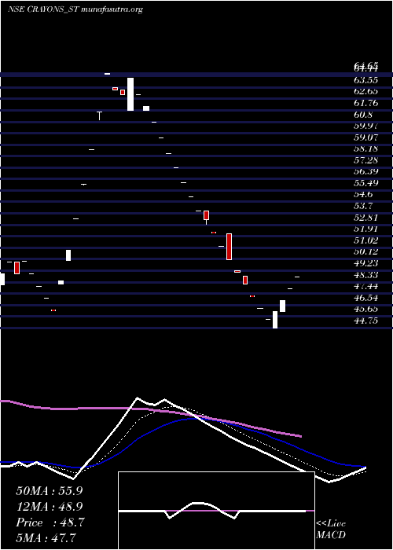Viewport: 393px width, 550px height.
Task: Click the tallest red candlestick at 51 level
Action: [230, 247]
